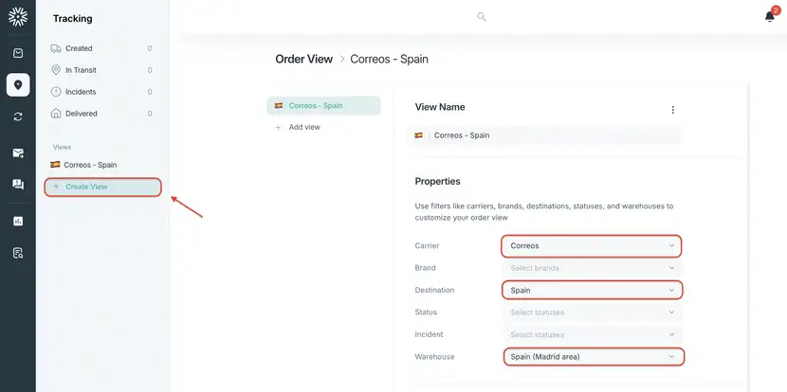Open the email notifications envelope icon
Image resolution: width=787 pixels, height=392 pixels.
(18, 152)
